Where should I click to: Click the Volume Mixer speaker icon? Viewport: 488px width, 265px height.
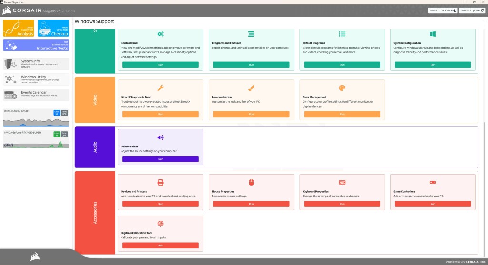pyautogui.click(x=161, y=137)
